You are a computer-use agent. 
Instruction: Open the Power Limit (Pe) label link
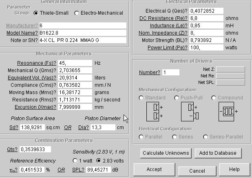pos(168,48)
